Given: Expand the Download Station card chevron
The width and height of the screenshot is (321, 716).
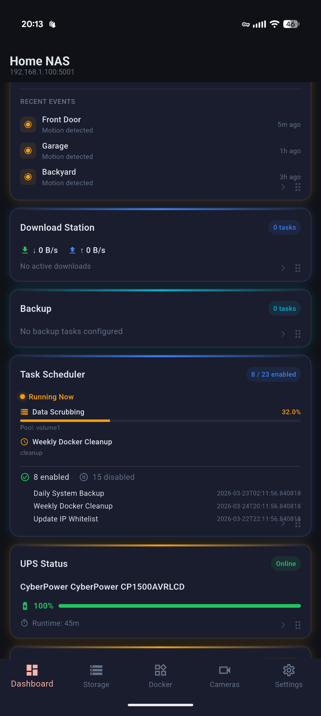Looking at the screenshot, I should (283, 268).
